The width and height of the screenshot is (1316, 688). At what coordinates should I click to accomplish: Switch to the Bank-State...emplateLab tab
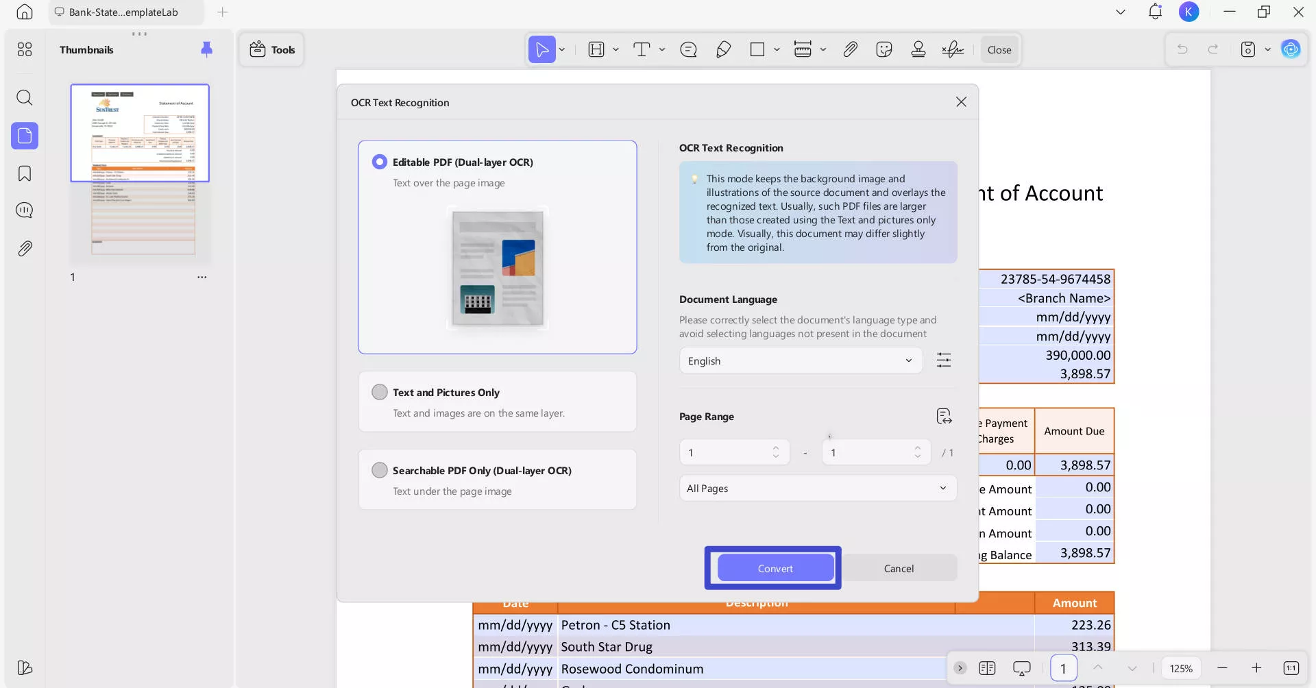[123, 12]
